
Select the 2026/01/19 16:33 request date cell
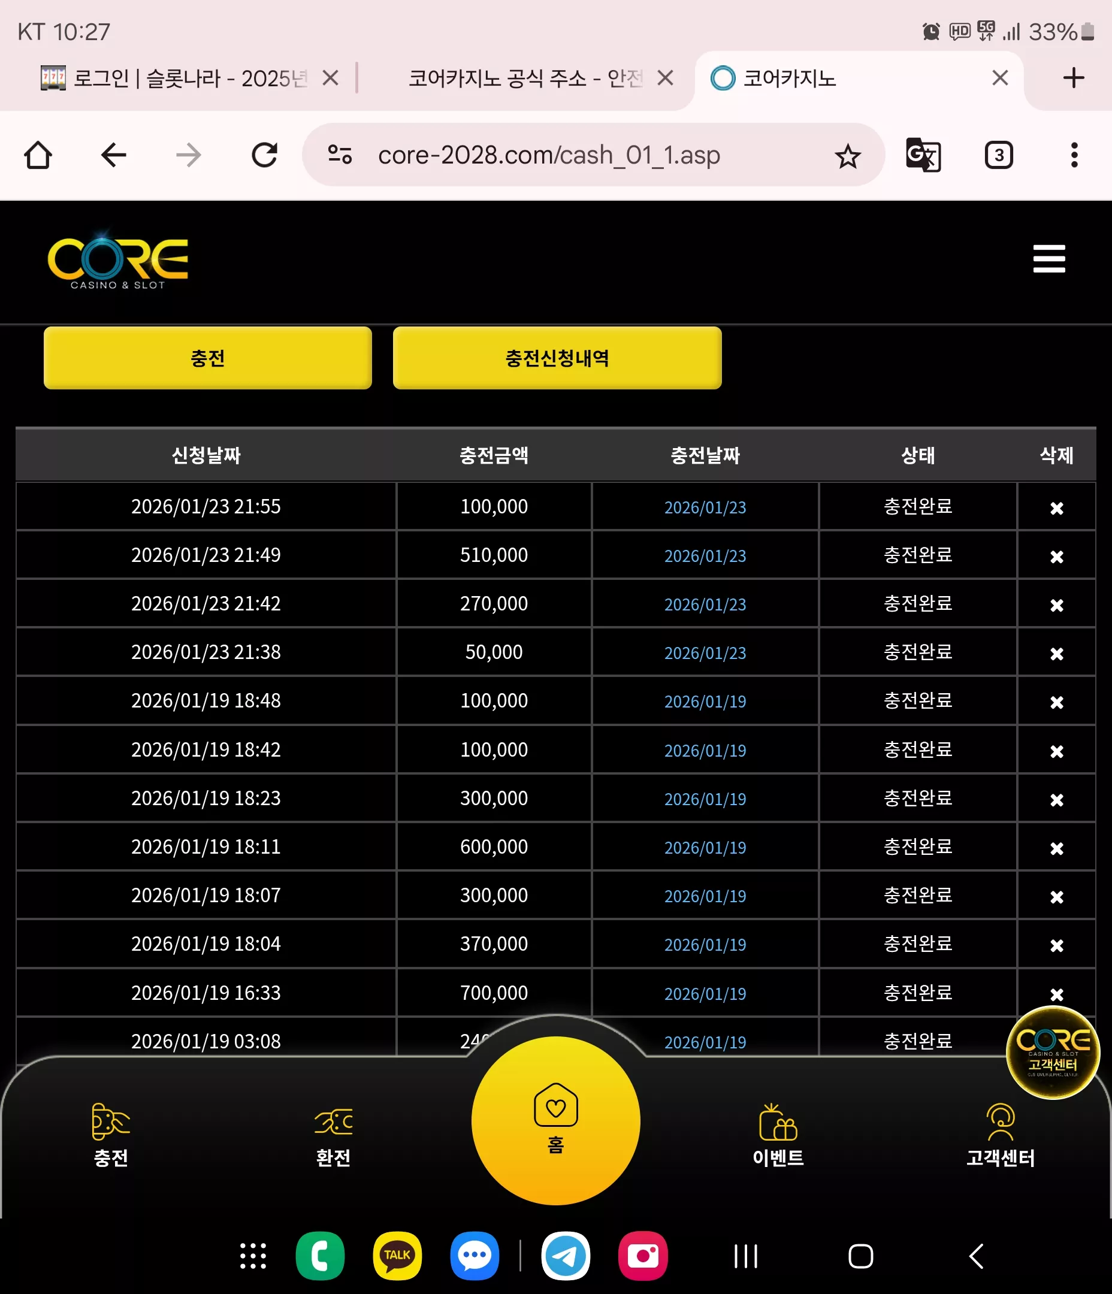click(206, 992)
